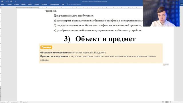Click the русский language indicator

25,102
